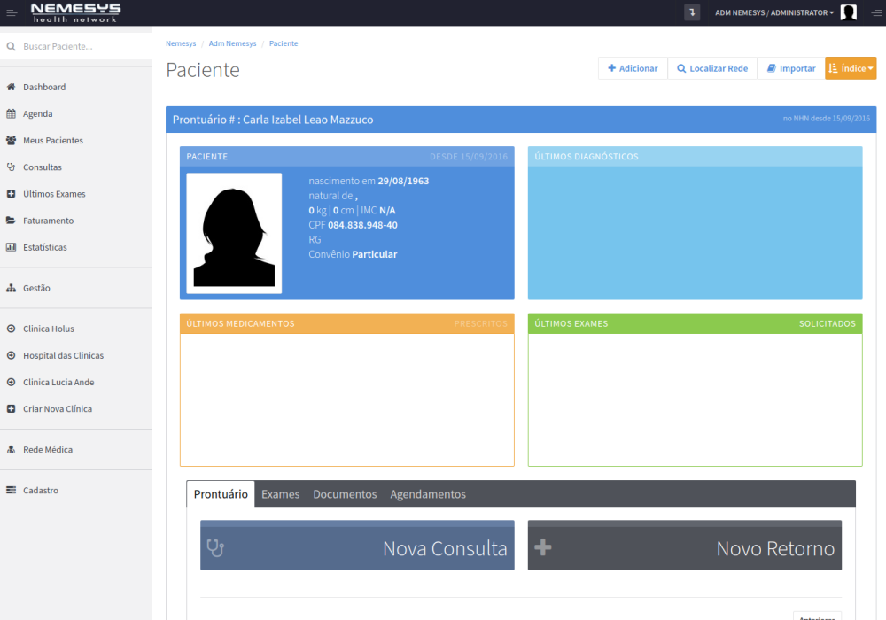Click the Meus Pacientes group icon
This screenshot has height=620, width=886.
[x=11, y=141]
